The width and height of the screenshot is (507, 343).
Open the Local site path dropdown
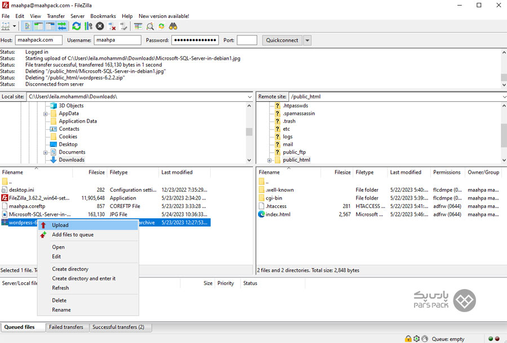[250, 97]
